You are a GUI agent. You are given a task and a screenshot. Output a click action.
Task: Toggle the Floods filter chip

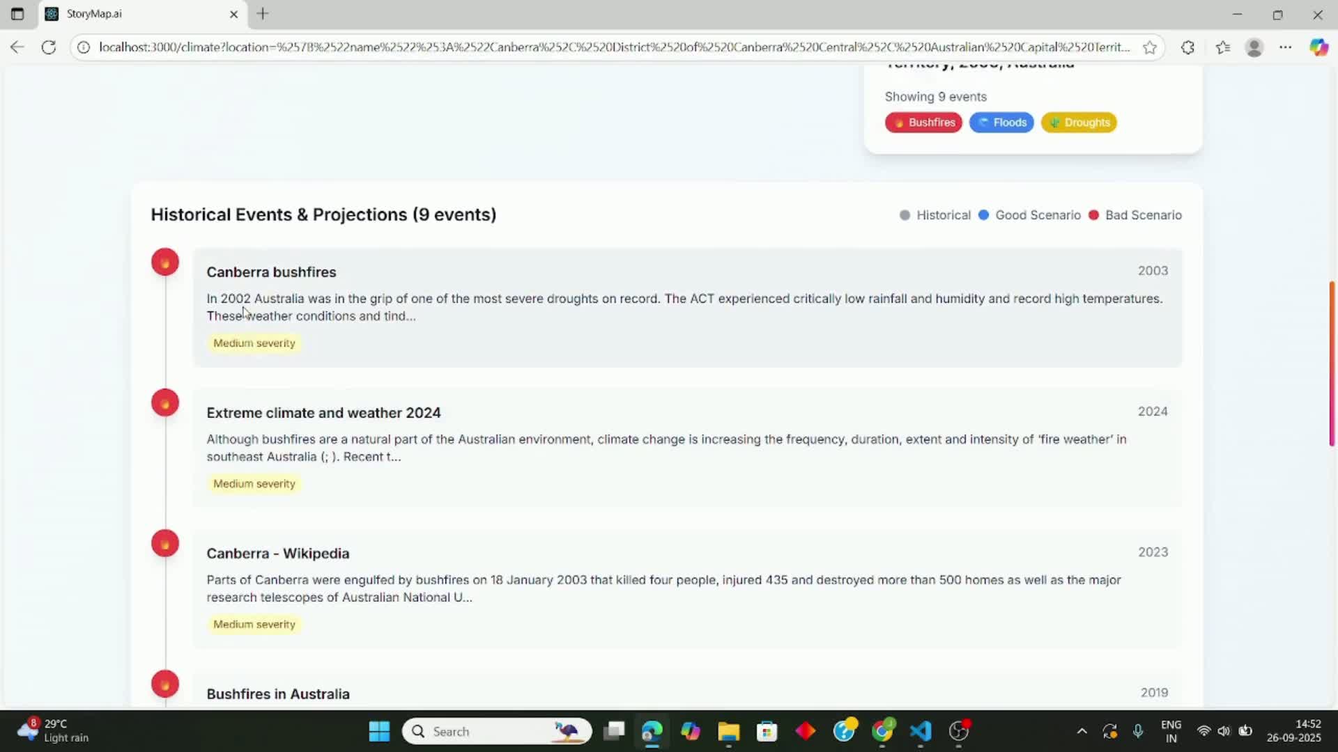(1001, 123)
